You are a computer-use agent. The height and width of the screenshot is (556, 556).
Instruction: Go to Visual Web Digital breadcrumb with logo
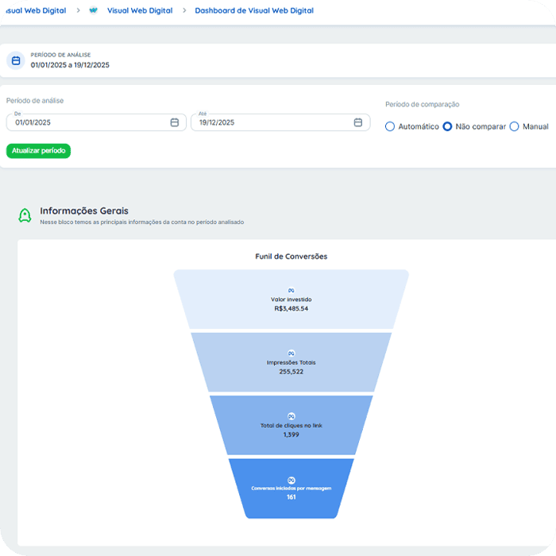click(139, 10)
